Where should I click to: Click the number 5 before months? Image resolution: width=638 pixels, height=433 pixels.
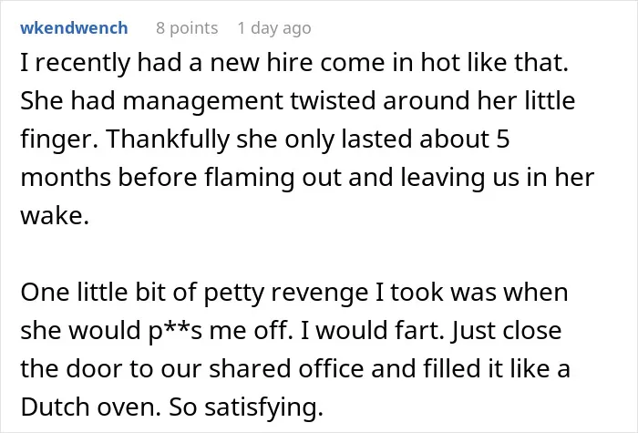click(x=503, y=139)
